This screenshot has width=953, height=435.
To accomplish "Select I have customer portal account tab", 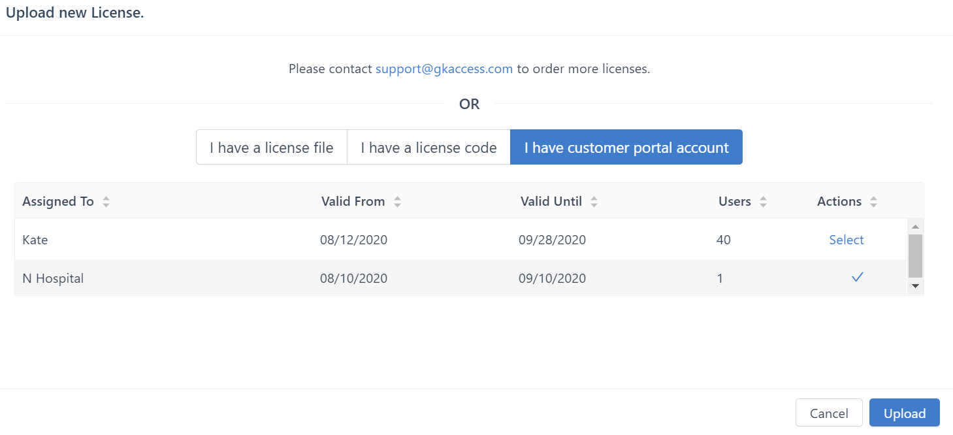I will [x=626, y=148].
